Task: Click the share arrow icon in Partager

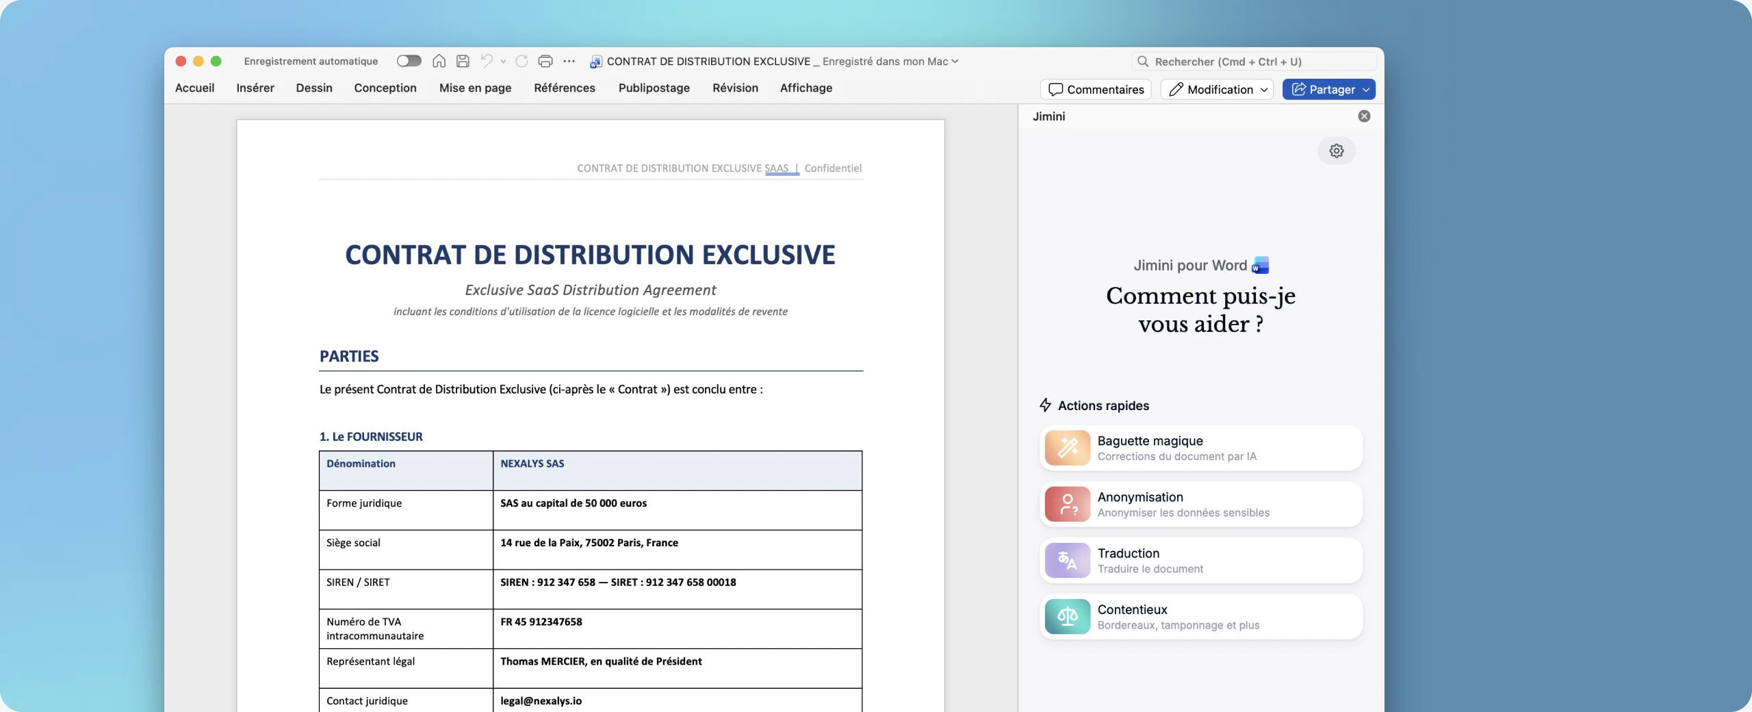Action: pyautogui.click(x=1298, y=89)
